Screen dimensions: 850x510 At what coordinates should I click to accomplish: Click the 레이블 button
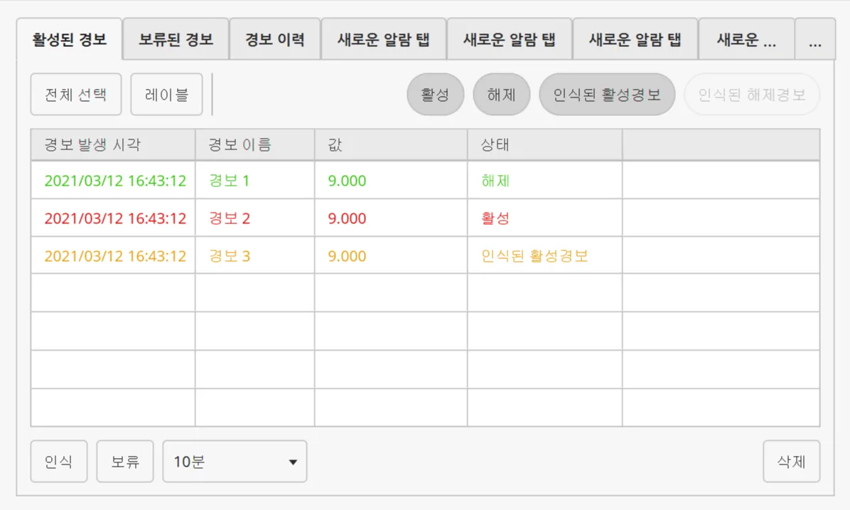coord(166,95)
